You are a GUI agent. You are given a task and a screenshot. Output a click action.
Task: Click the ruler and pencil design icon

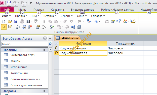133,21
